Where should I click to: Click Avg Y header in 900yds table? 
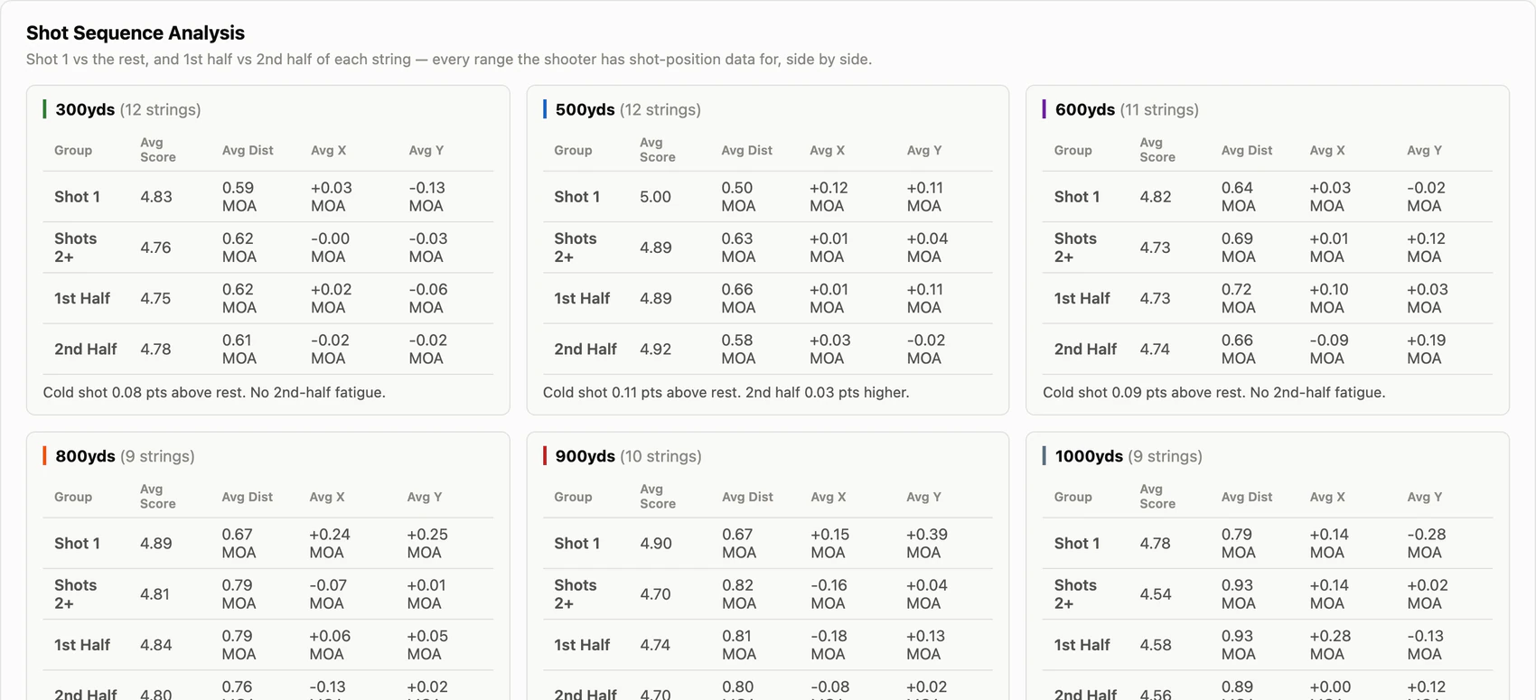[x=924, y=497]
